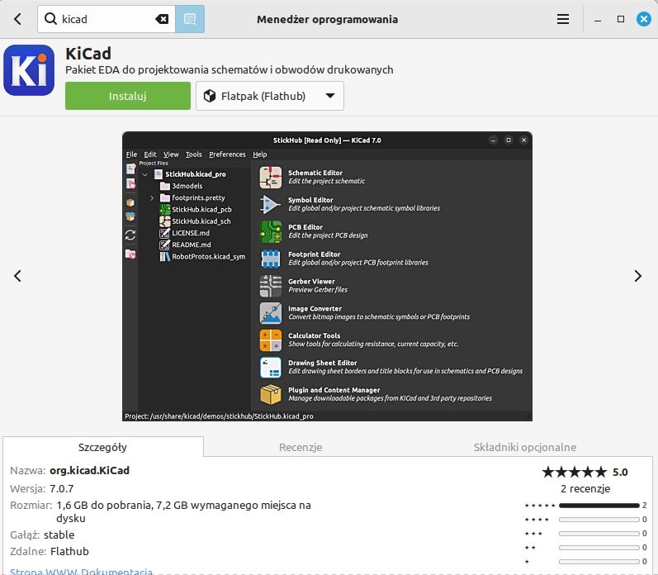The width and height of the screenshot is (658, 575).
Task: Click the two-star rating bar
Action: click(599, 547)
